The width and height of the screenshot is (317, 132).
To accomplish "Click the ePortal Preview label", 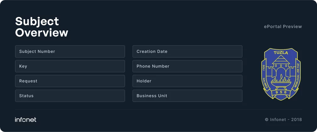I will point(283,27).
